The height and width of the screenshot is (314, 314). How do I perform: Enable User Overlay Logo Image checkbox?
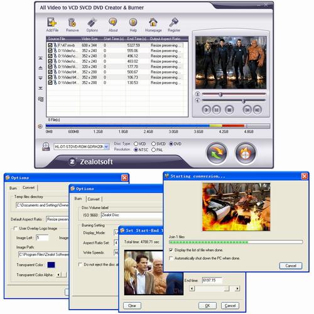pyautogui.click(x=16, y=229)
